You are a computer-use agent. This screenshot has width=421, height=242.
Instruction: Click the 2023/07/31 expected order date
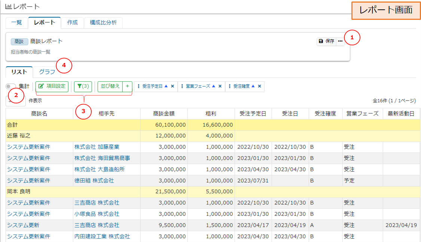(253, 181)
